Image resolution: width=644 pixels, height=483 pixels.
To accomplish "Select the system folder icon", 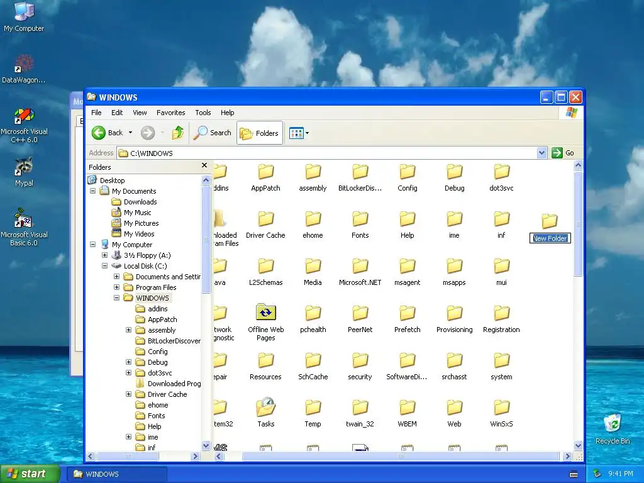I will pyautogui.click(x=501, y=367).
